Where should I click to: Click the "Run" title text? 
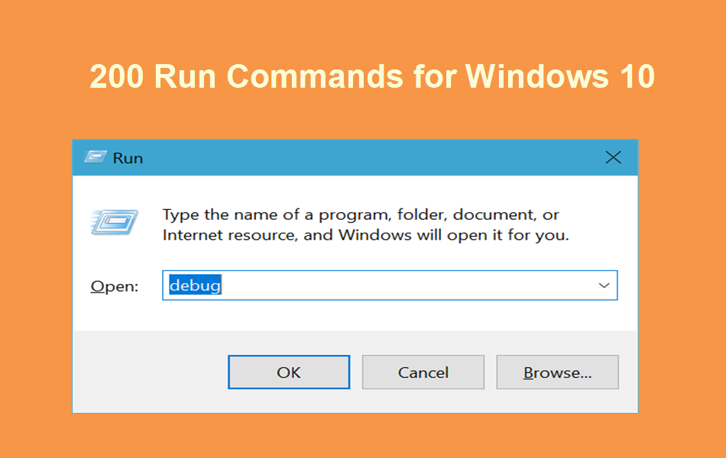click(128, 158)
